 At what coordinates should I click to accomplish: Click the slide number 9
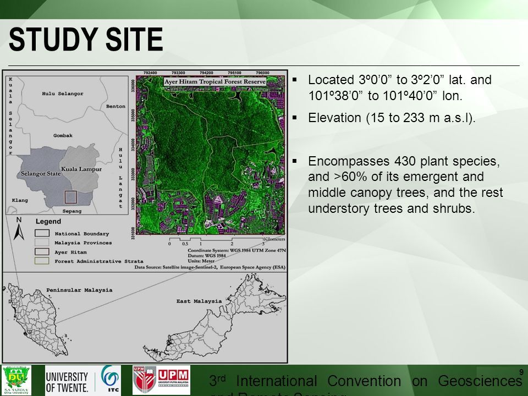(521, 372)
